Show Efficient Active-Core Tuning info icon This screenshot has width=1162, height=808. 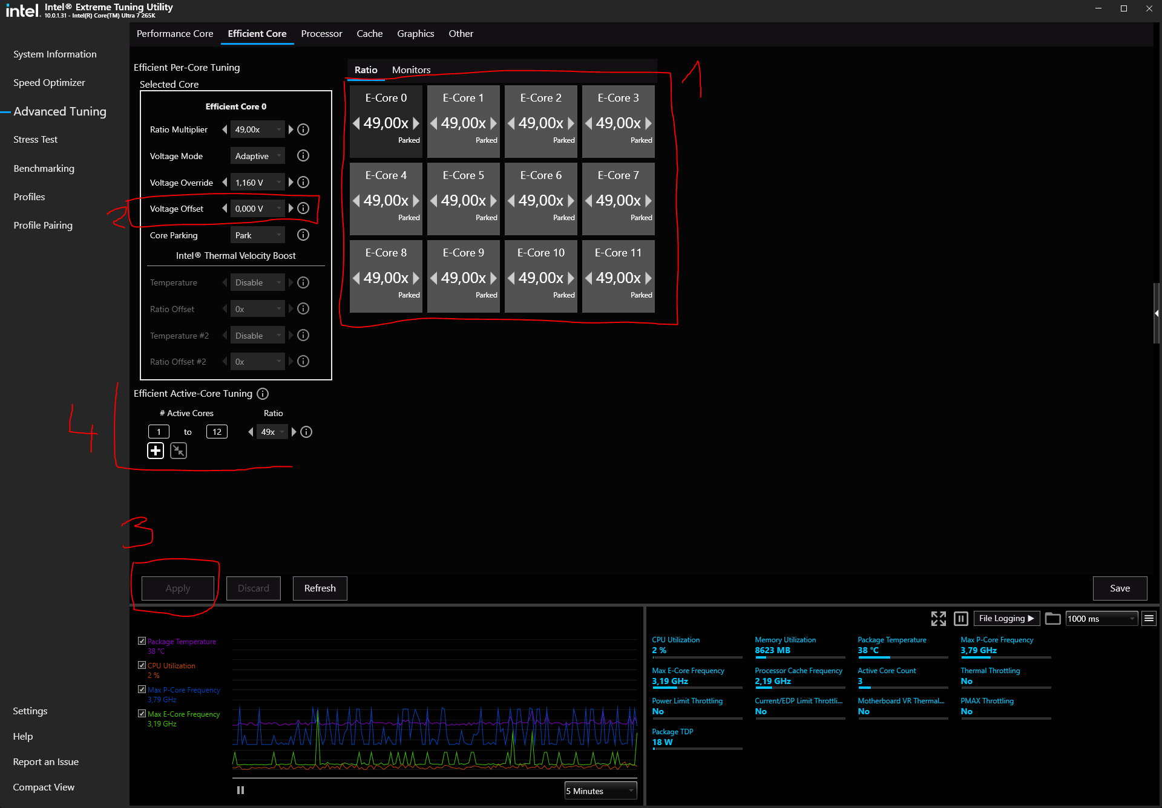point(263,394)
